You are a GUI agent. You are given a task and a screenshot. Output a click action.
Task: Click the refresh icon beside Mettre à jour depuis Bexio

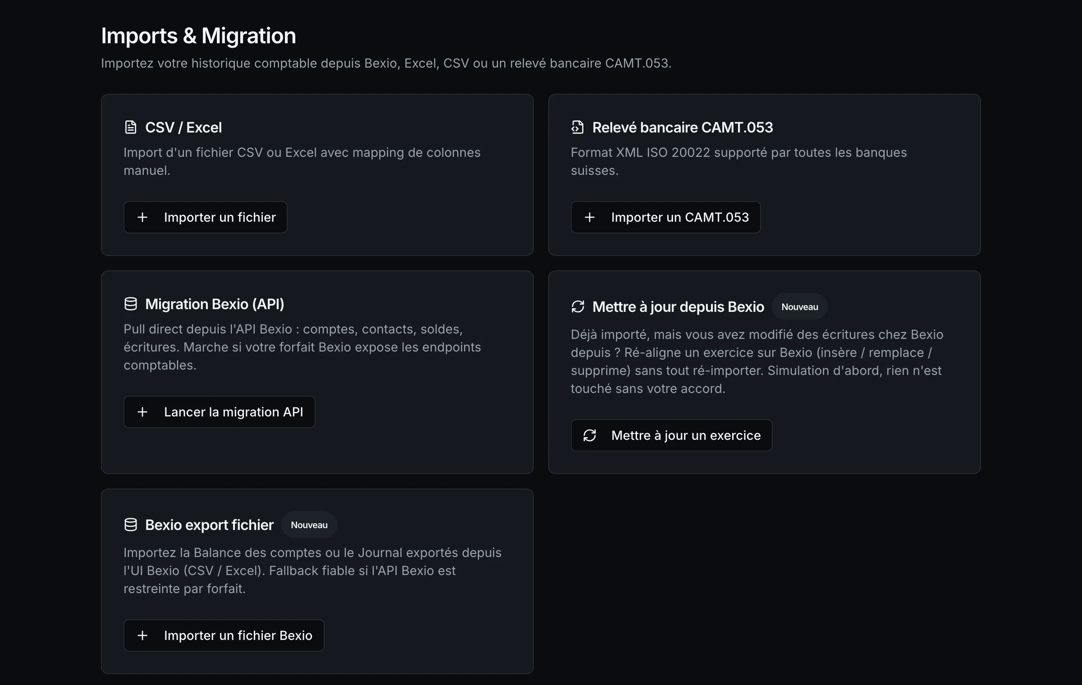578,307
